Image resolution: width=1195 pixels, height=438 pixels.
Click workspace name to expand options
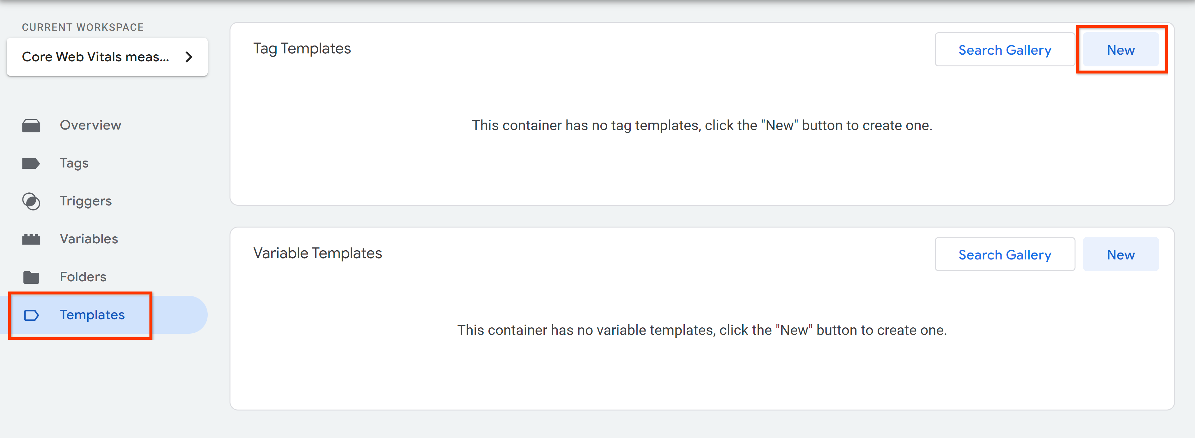107,57
